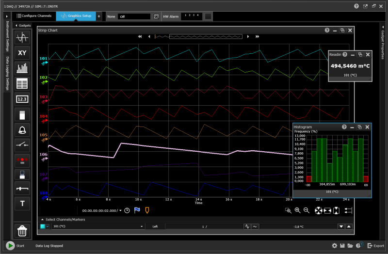Autoscale chart in all directions
The height and width of the screenshot is (254, 388).
pyautogui.click(x=318, y=211)
